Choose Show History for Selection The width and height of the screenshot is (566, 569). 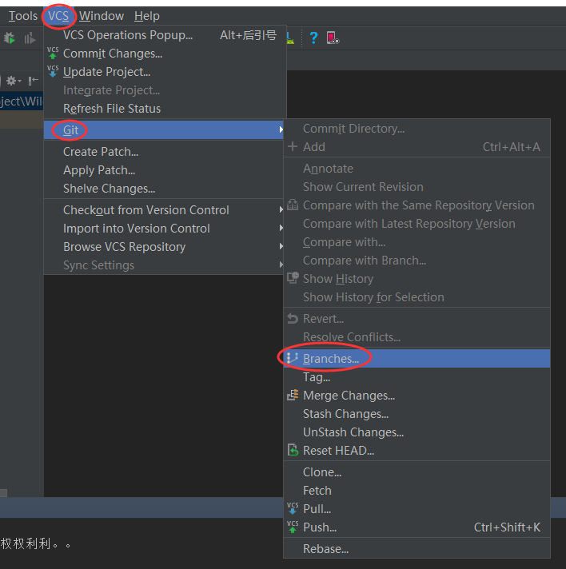click(417, 297)
